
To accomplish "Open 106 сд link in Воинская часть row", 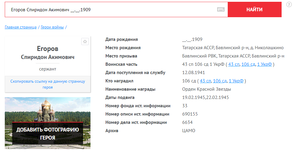I will pos(248,64).
